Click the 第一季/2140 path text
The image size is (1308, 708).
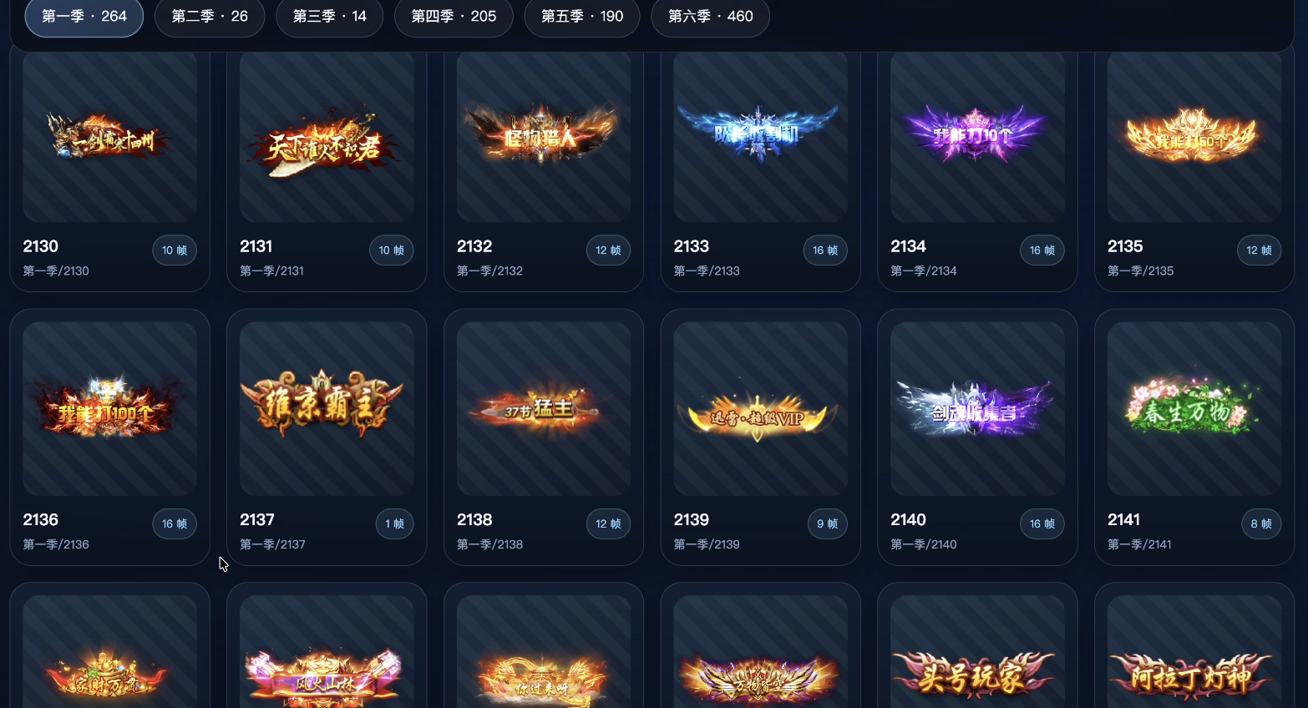tap(924, 544)
